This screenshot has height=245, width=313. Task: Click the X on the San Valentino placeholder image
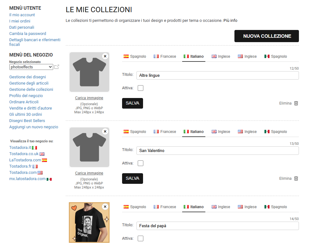pos(105,131)
